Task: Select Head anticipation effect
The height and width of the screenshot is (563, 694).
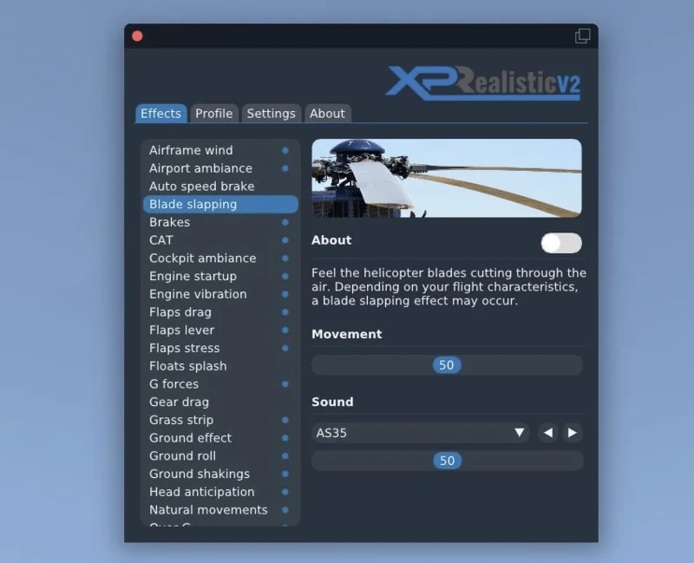Action: [220, 492]
